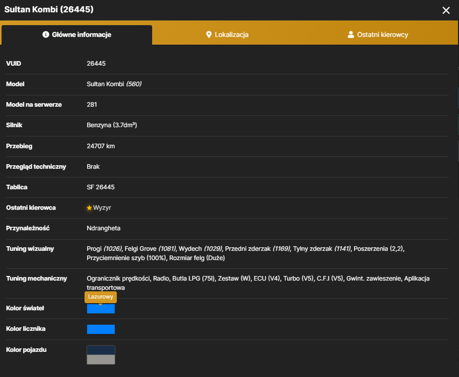Close the Sultan Kombi dialog

446,11
